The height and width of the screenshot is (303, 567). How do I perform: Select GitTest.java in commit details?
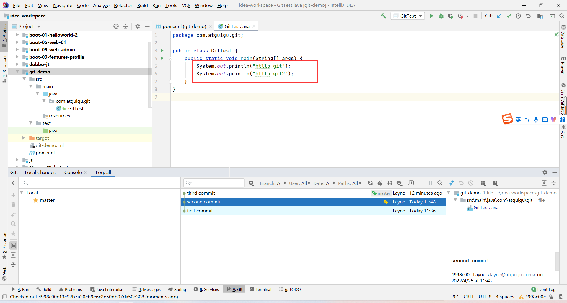(x=486, y=208)
